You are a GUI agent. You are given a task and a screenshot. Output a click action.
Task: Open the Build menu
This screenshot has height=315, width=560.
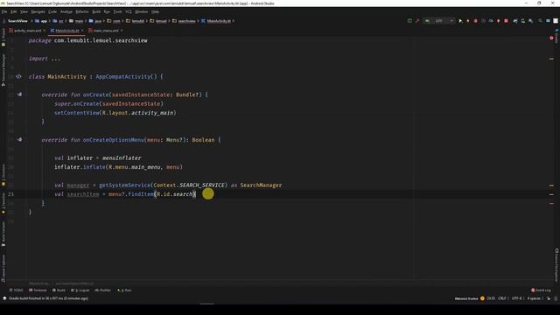[x=96, y=11]
